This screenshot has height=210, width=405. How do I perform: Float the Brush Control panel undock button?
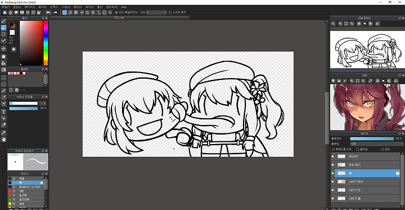[x=43, y=97]
